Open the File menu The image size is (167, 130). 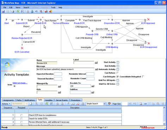(5, 7)
